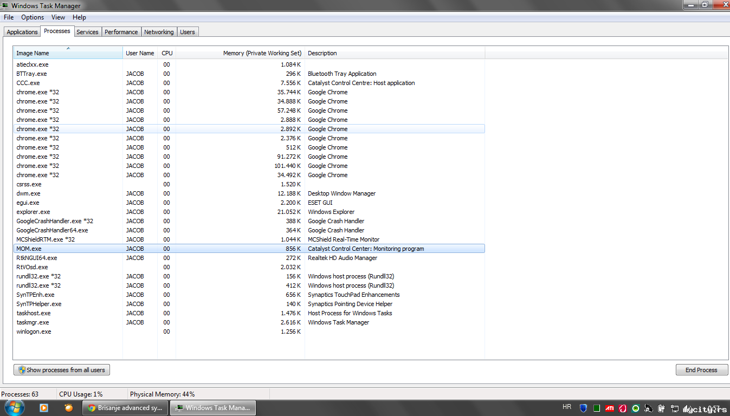Screen dimensions: 730x416
Task: Select the GoogleCrashHandler64.exe process
Action: [x=249, y=230]
